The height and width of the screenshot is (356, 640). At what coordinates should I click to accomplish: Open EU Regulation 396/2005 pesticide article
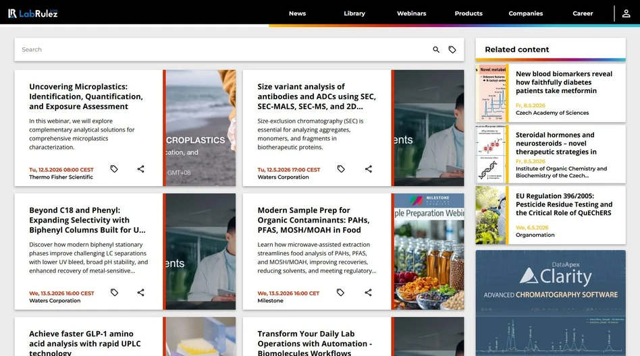tap(564, 204)
